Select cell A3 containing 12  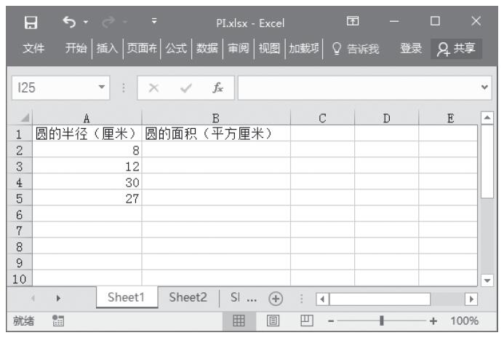coord(88,166)
